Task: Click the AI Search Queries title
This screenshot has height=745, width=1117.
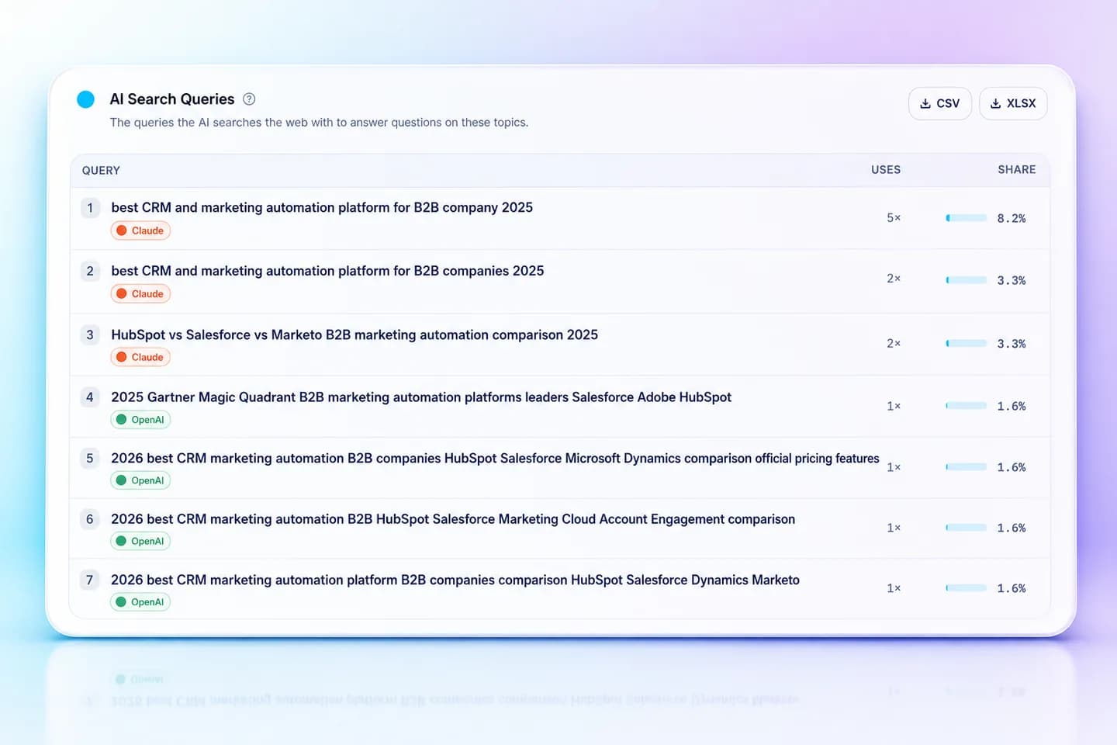Action: point(172,99)
